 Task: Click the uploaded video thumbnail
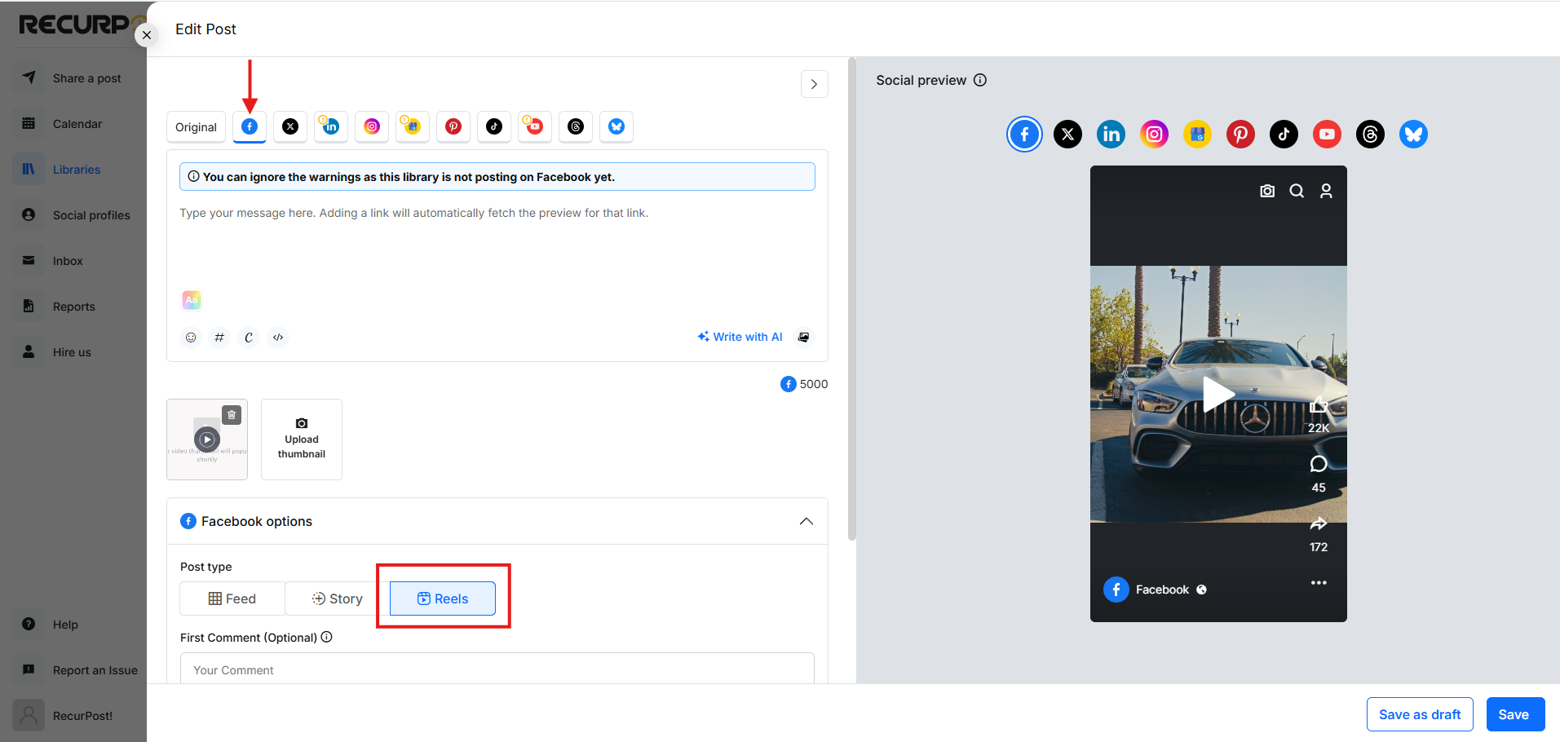[x=207, y=439]
